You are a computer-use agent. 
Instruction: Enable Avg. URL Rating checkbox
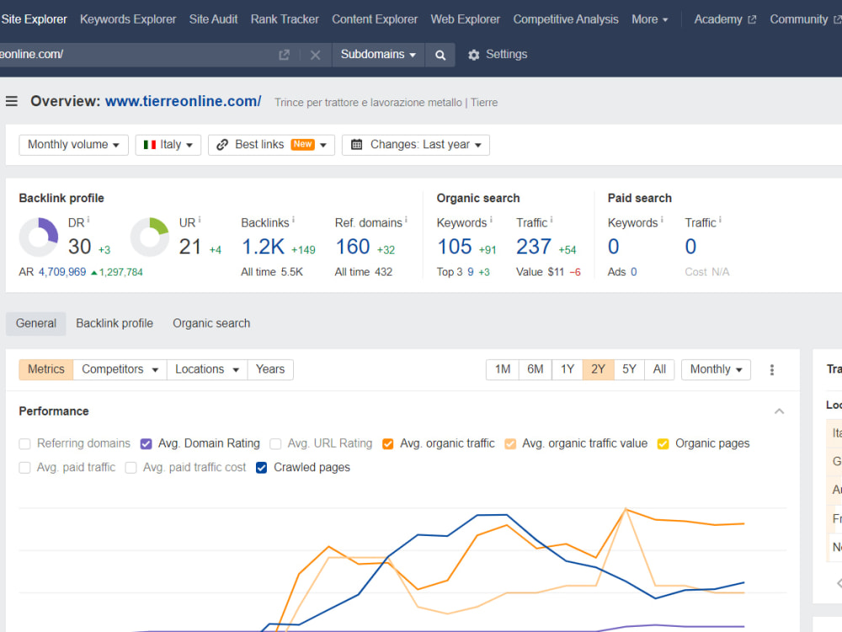tap(275, 444)
